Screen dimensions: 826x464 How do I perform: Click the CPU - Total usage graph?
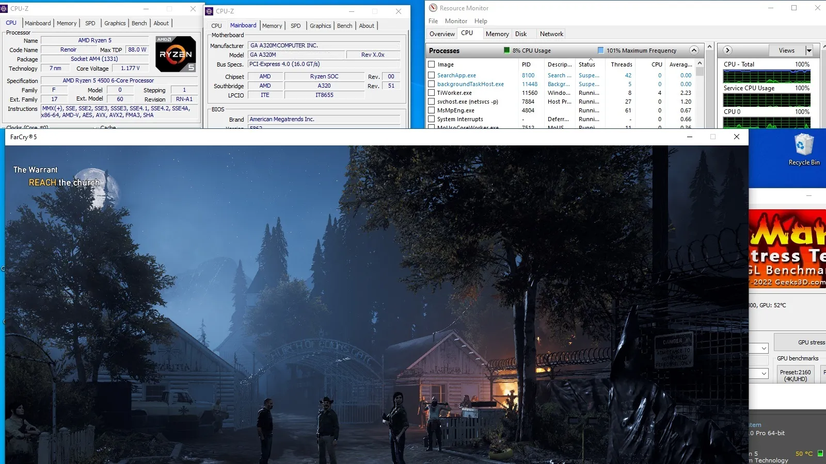point(767,77)
